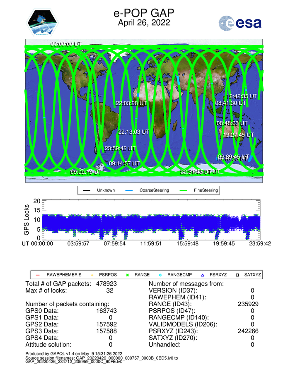Click the ESA logo
The height and width of the screenshot is (372, 288).
click(240, 23)
